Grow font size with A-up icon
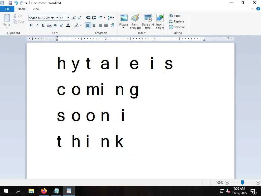Screen dimensions: 261x196 (74, 18)
